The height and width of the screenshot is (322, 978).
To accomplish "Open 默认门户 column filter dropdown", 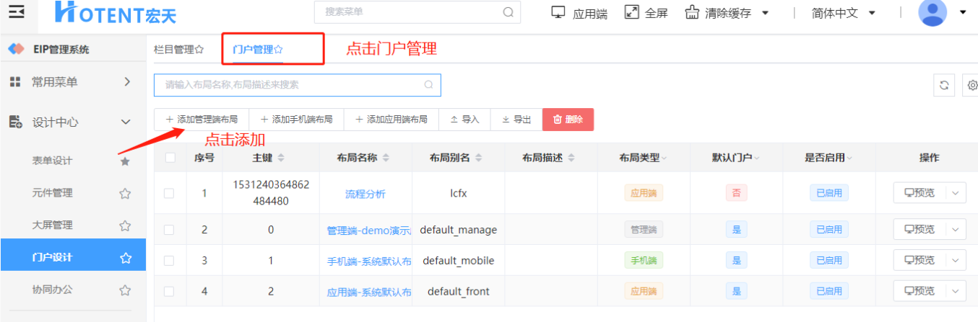I will pyautogui.click(x=757, y=158).
